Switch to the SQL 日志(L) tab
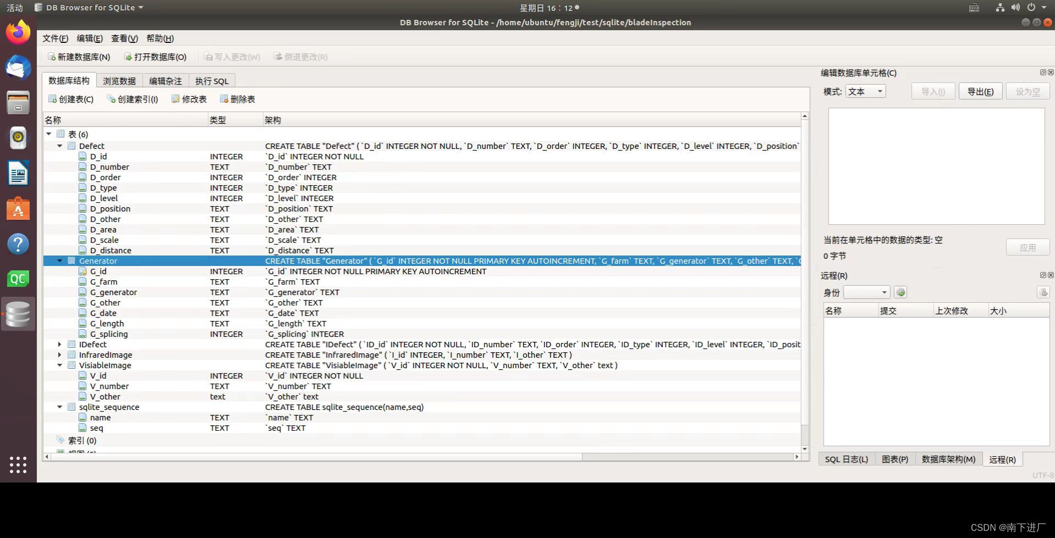Screen dimensions: 1055x538 tap(846, 459)
